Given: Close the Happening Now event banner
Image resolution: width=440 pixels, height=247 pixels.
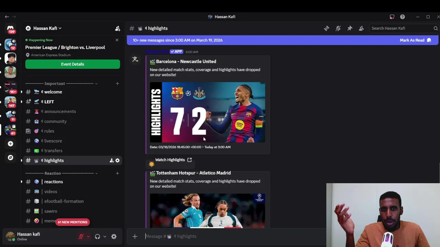Looking at the screenshot, I should tap(117, 40).
